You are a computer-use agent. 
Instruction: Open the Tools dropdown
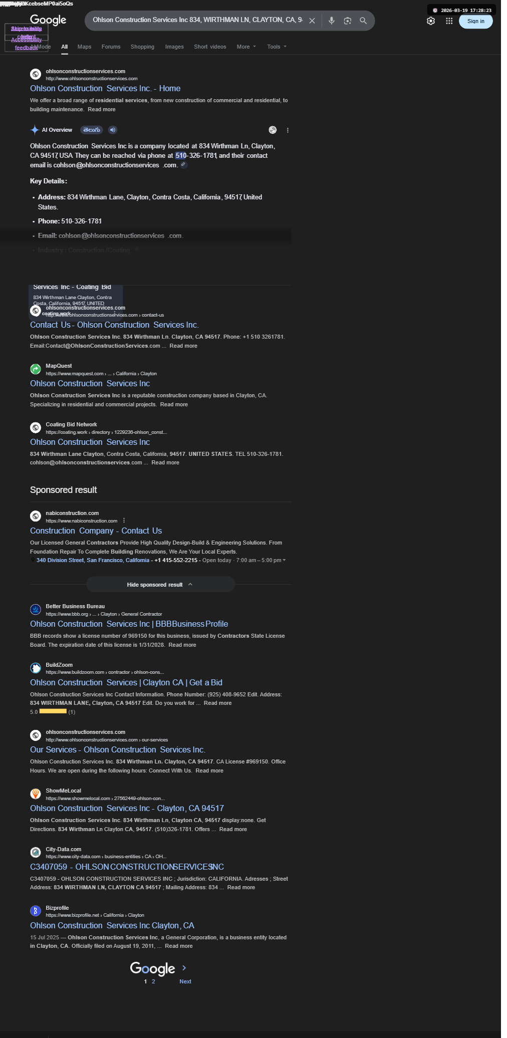point(277,47)
